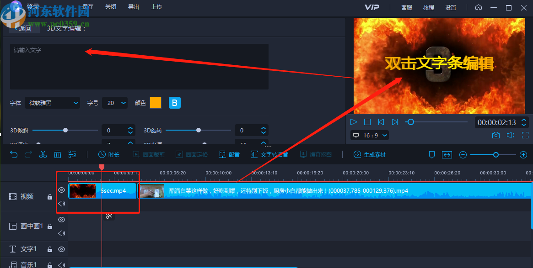Viewport: 533px width, 268px height.
Task: Decrease the 3D倾斜 value
Action: (130, 133)
